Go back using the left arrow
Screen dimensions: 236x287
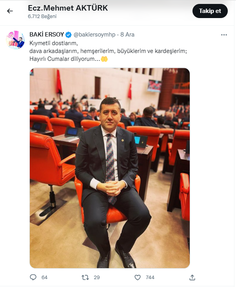click(x=10, y=11)
